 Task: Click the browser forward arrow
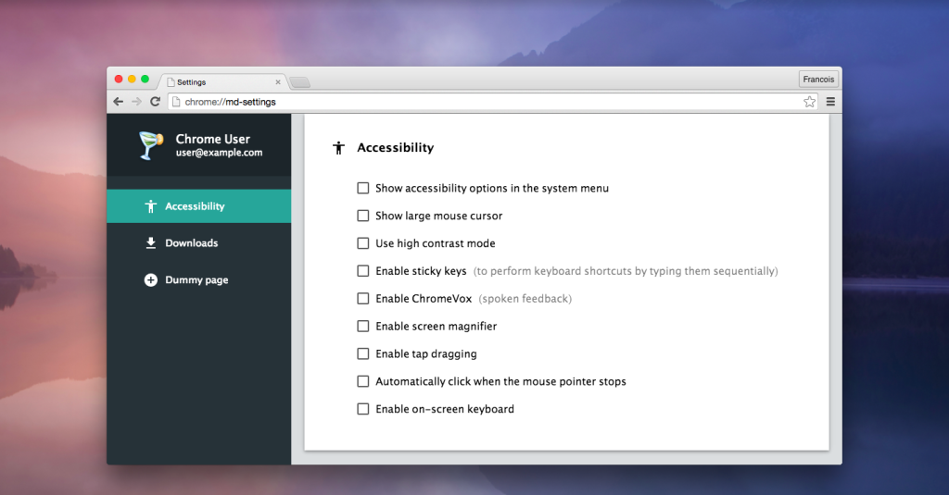pyautogui.click(x=136, y=102)
